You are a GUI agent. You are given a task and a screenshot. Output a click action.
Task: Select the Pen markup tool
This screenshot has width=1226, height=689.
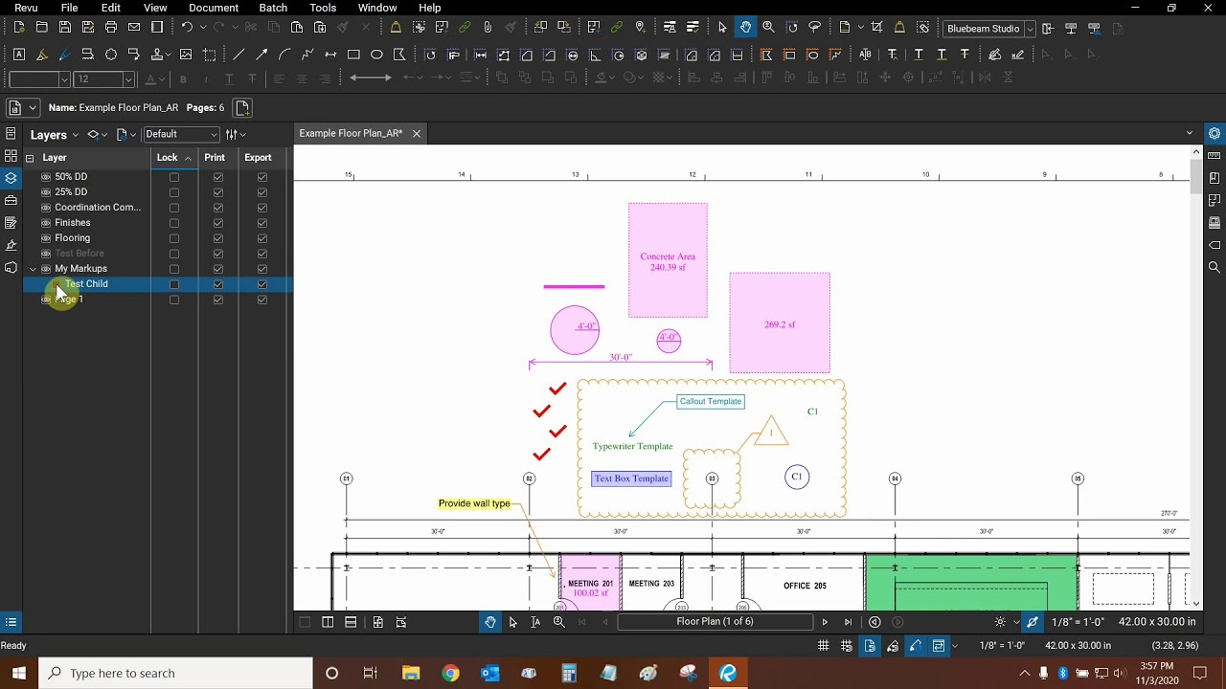[65, 55]
